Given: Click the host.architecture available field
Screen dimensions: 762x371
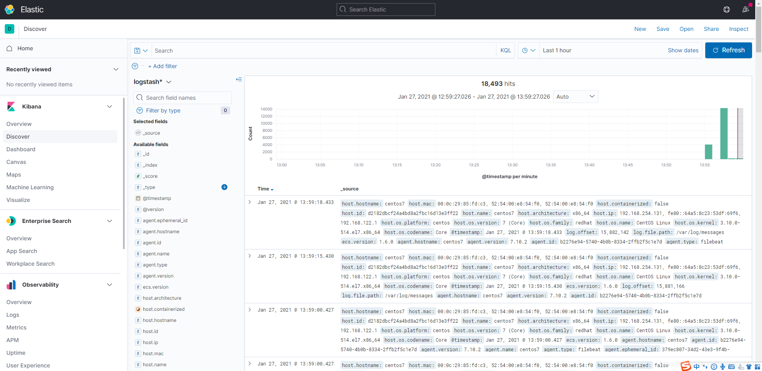Looking at the screenshot, I should [162, 298].
